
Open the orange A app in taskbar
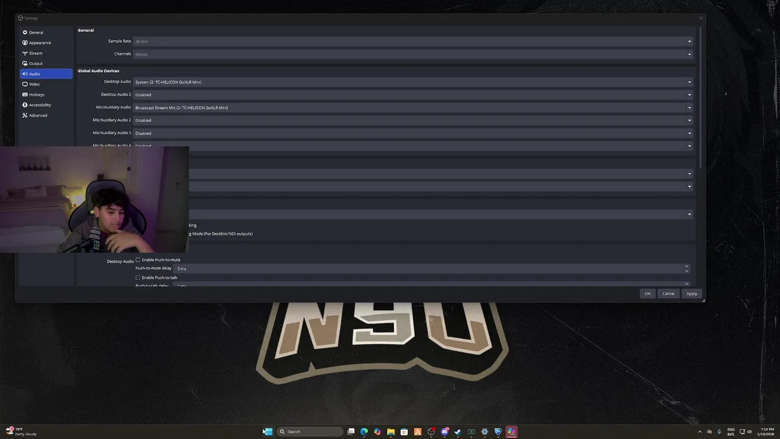(x=418, y=432)
